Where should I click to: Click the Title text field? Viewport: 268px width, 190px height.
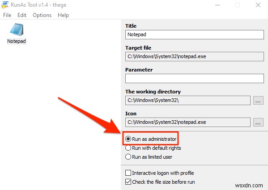[195, 35]
